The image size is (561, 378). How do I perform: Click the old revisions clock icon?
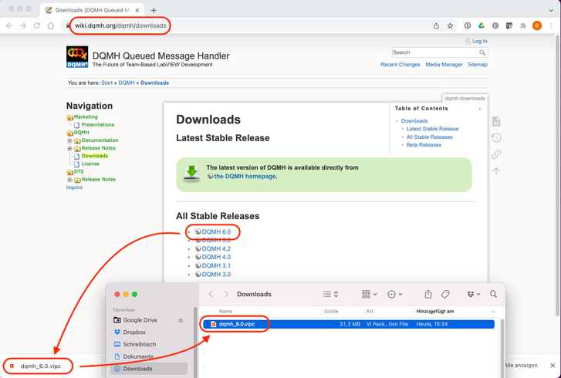point(496,137)
